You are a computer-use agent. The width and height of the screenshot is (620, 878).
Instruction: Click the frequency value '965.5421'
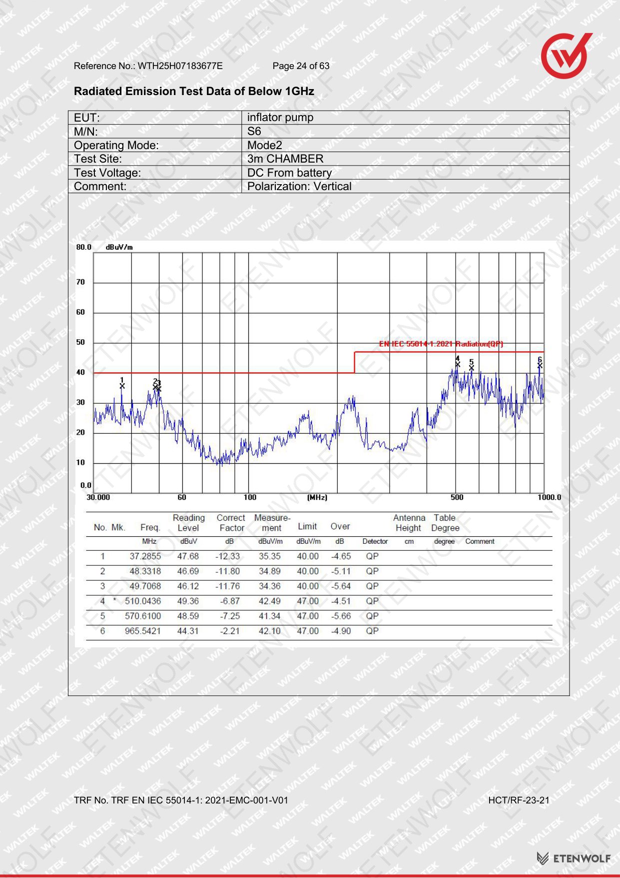(x=143, y=631)
